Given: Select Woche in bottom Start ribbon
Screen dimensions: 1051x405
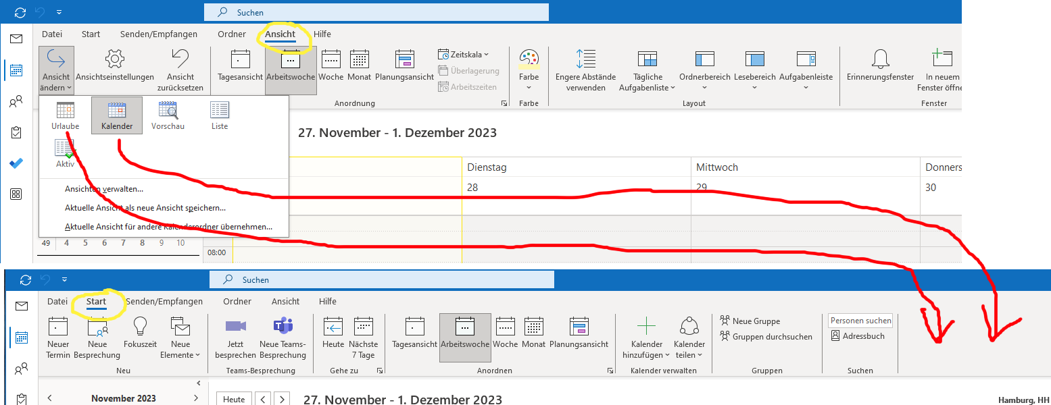Looking at the screenshot, I should [506, 333].
